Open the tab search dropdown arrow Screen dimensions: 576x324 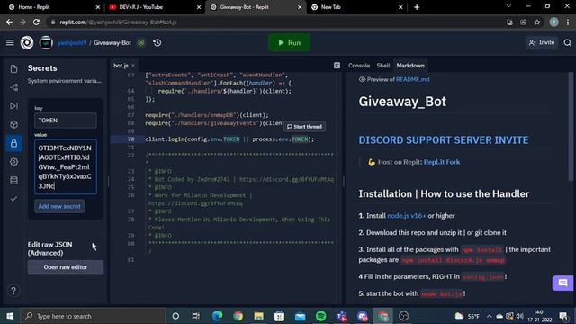tap(508, 6)
